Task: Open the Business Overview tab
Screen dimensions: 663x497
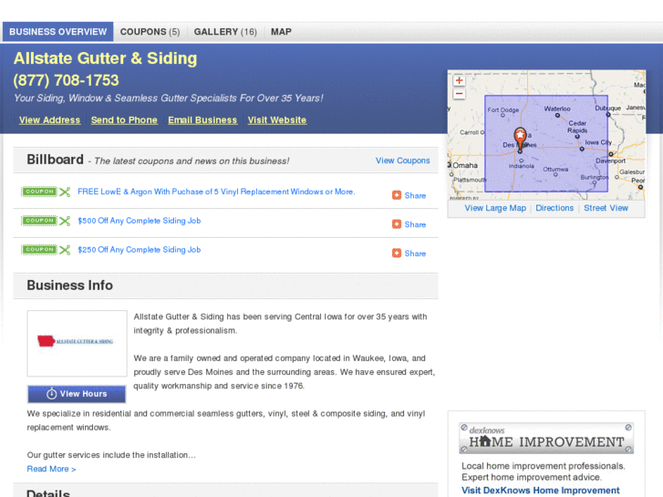Action: tap(58, 32)
